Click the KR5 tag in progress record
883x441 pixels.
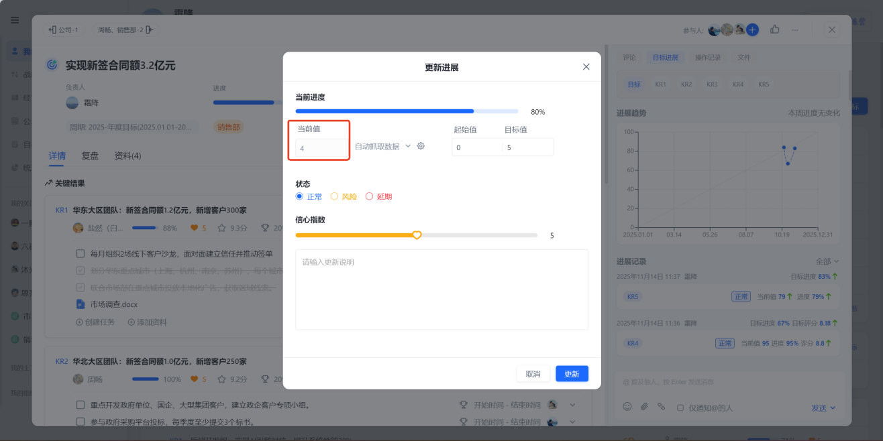[x=633, y=296]
